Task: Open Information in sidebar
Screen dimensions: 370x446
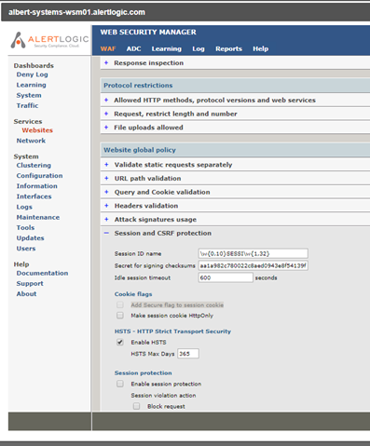Action: click(36, 186)
